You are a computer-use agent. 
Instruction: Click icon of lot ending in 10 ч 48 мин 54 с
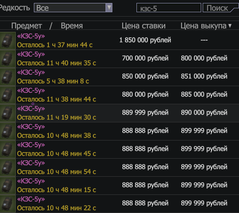click(7, 167)
